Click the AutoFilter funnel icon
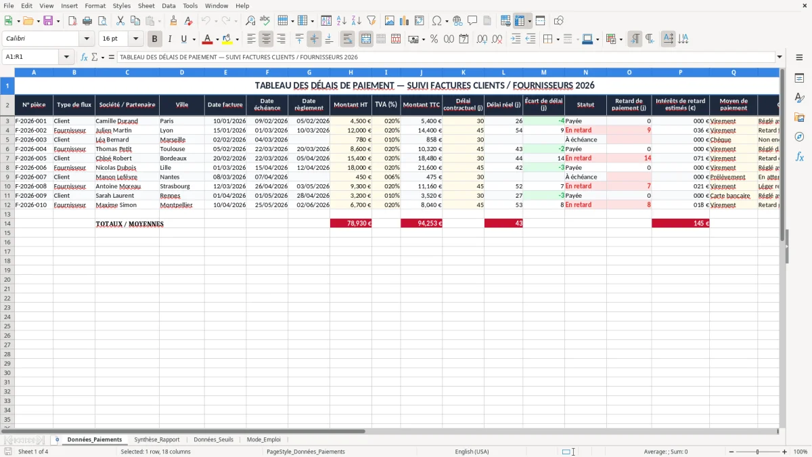 pyautogui.click(x=371, y=21)
